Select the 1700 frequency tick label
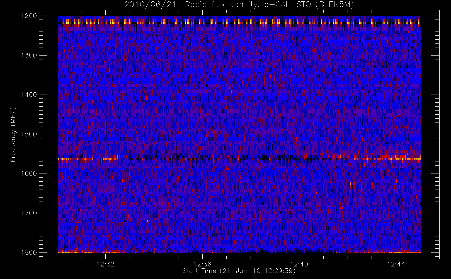 (x=29, y=213)
